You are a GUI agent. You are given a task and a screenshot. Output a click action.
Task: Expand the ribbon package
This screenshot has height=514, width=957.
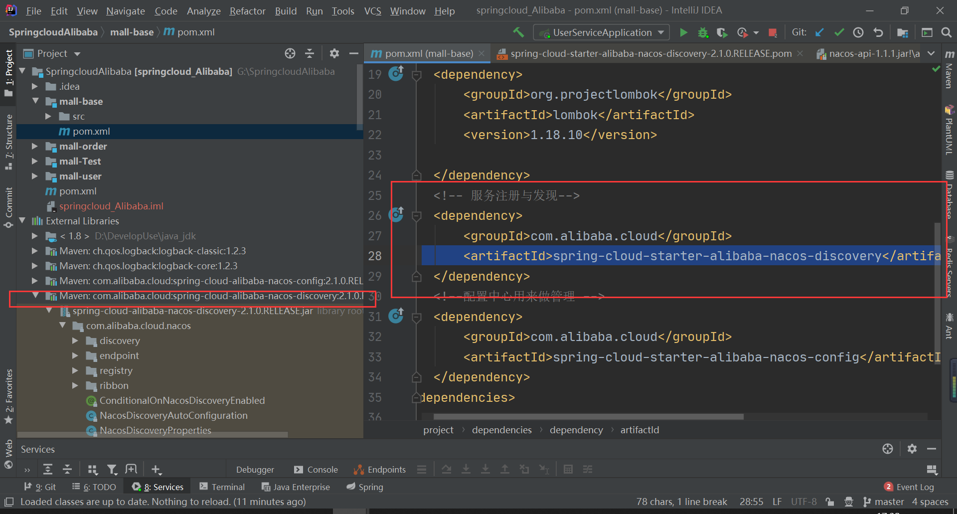75,385
